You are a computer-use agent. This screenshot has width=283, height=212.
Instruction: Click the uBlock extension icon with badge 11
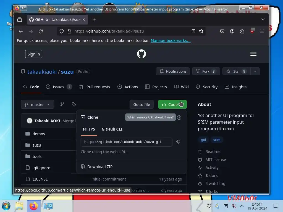[x=252, y=31]
